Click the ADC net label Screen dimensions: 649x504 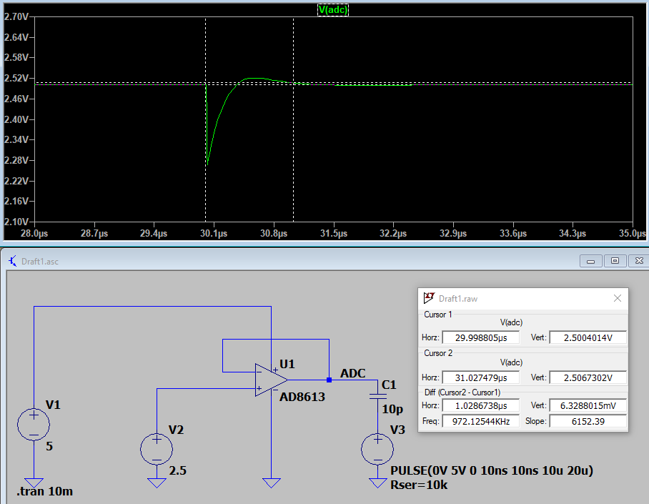(352, 373)
